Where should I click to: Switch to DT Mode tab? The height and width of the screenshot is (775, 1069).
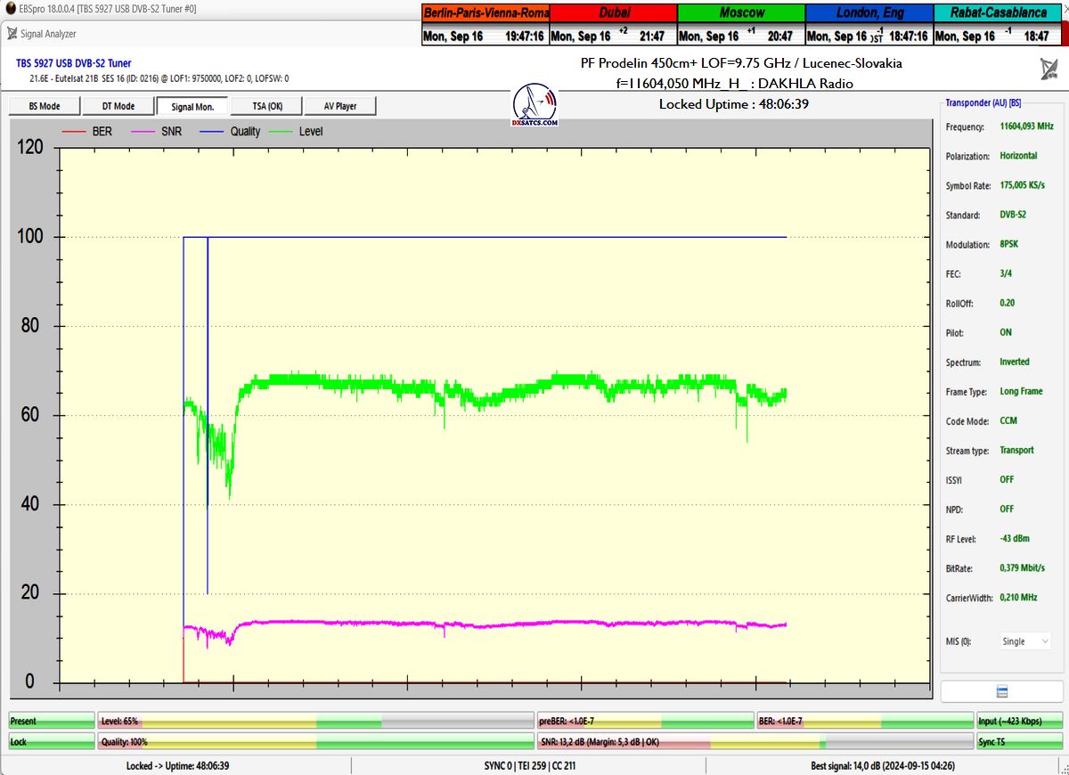tap(118, 106)
